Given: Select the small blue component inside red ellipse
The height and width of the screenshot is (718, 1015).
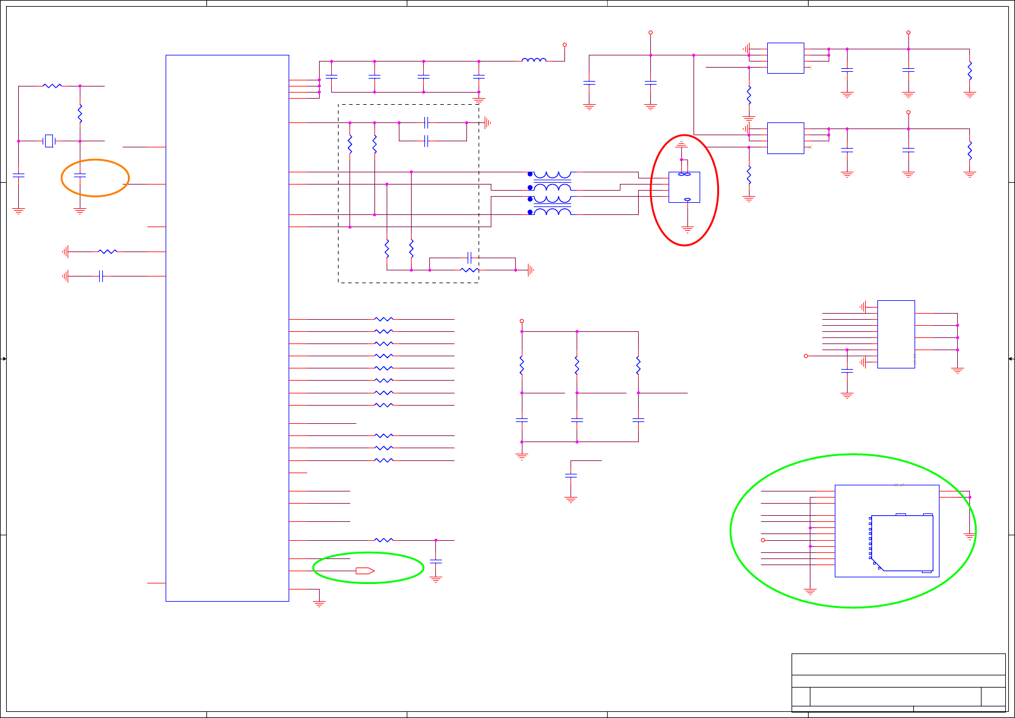Looking at the screenshot, I should pyautogui.click(x=684, y=187).
